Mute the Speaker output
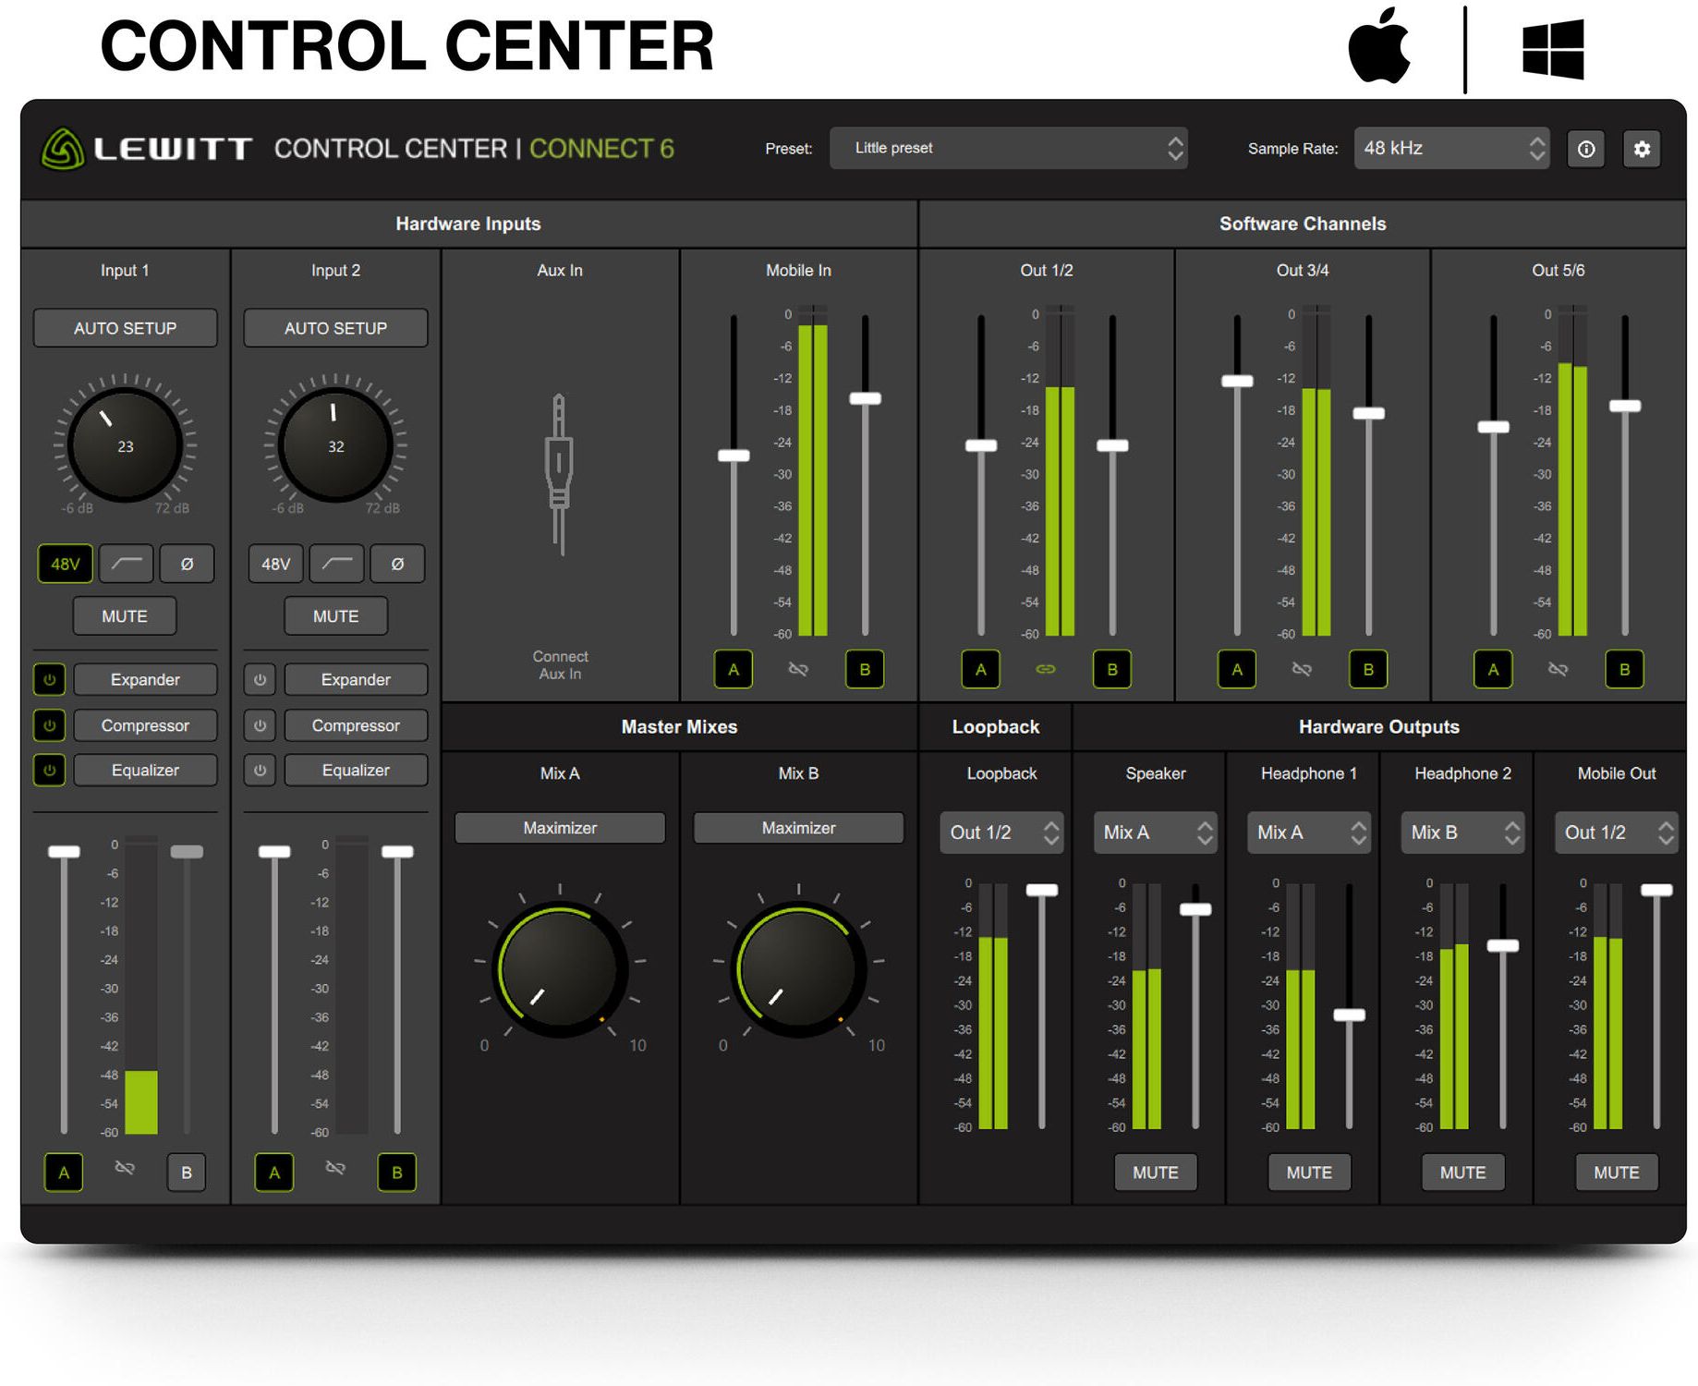The height and width of the screenshot is (1386, 1698). pyautogui.click(x=1155, y=1173)
